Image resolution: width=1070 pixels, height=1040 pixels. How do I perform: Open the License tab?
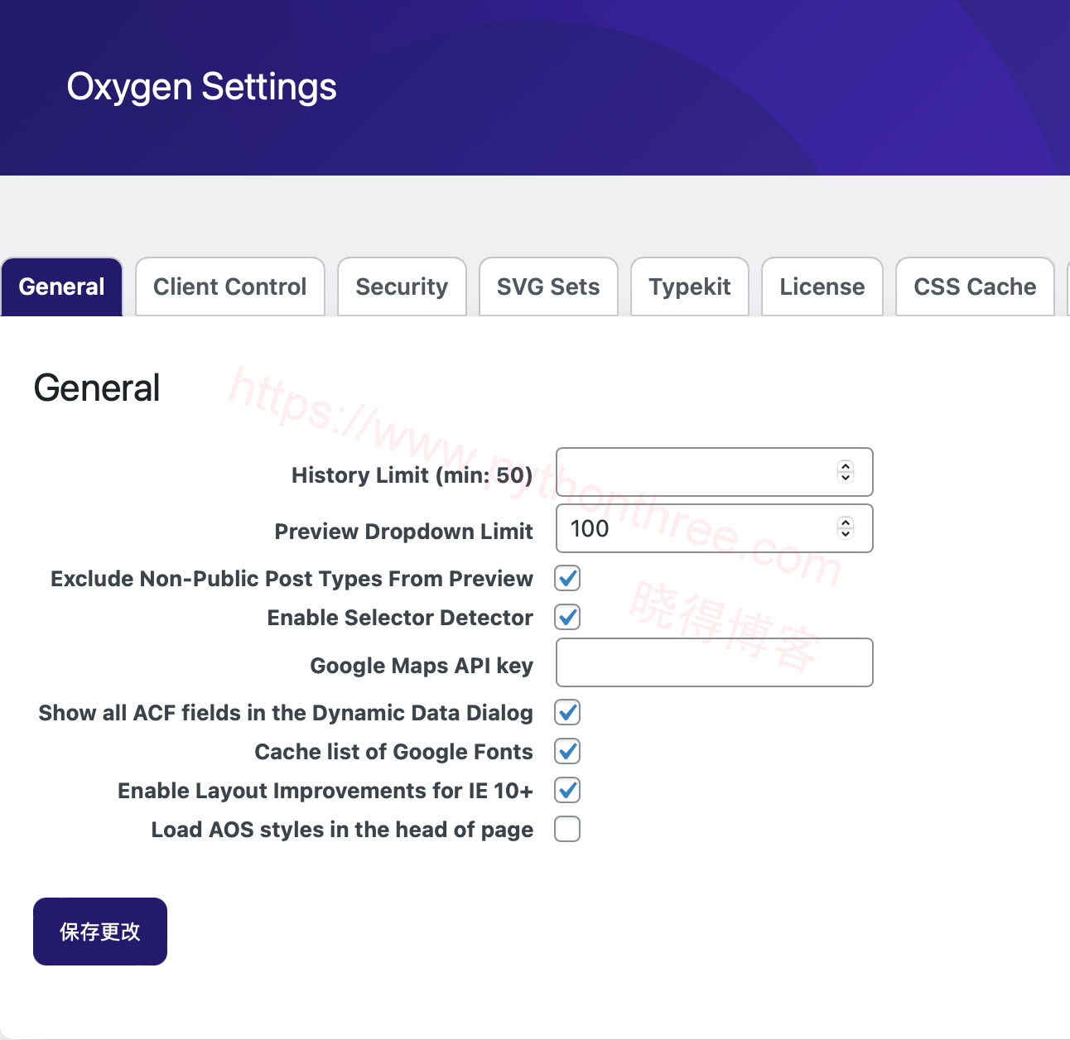[x=822, y=286]
